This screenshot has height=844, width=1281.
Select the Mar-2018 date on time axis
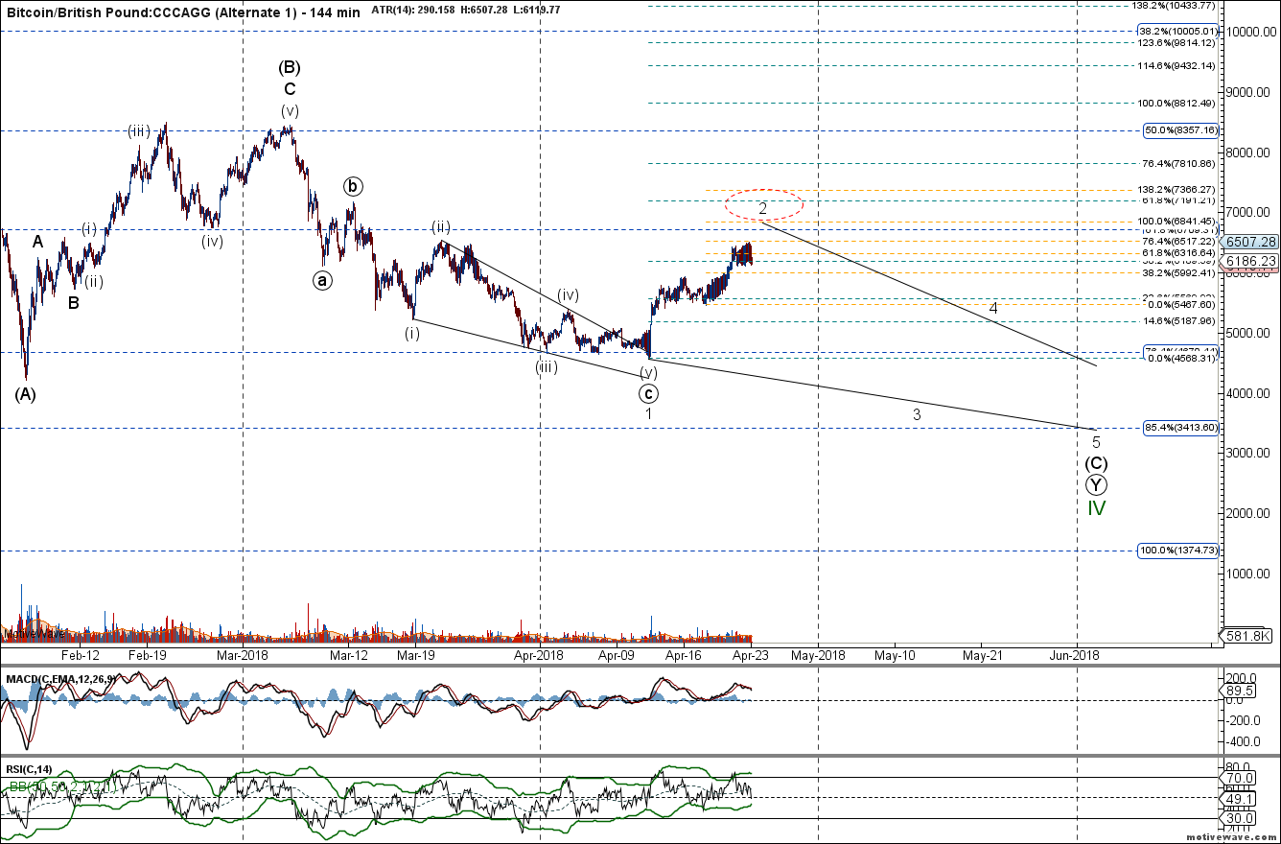pos(243,656)
